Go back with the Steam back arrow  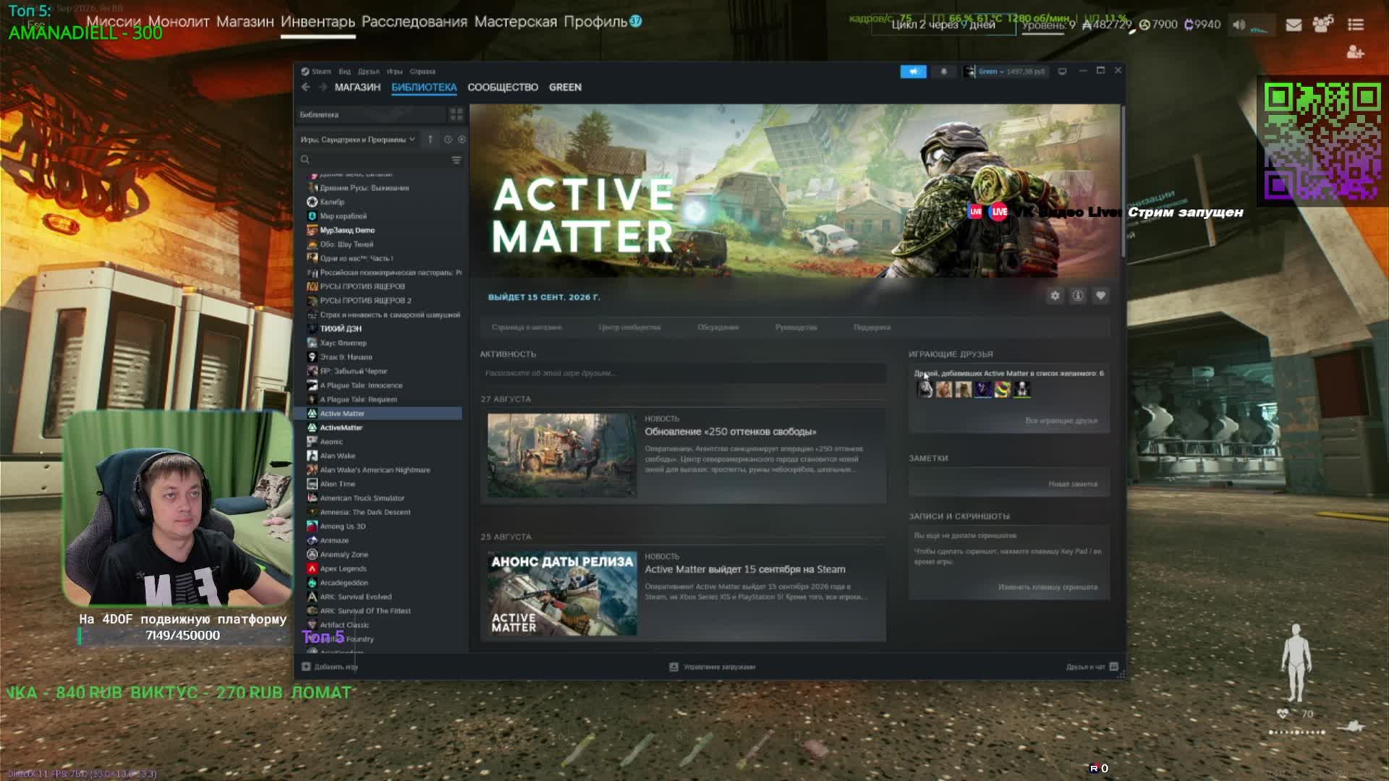[x=306, y=87]
